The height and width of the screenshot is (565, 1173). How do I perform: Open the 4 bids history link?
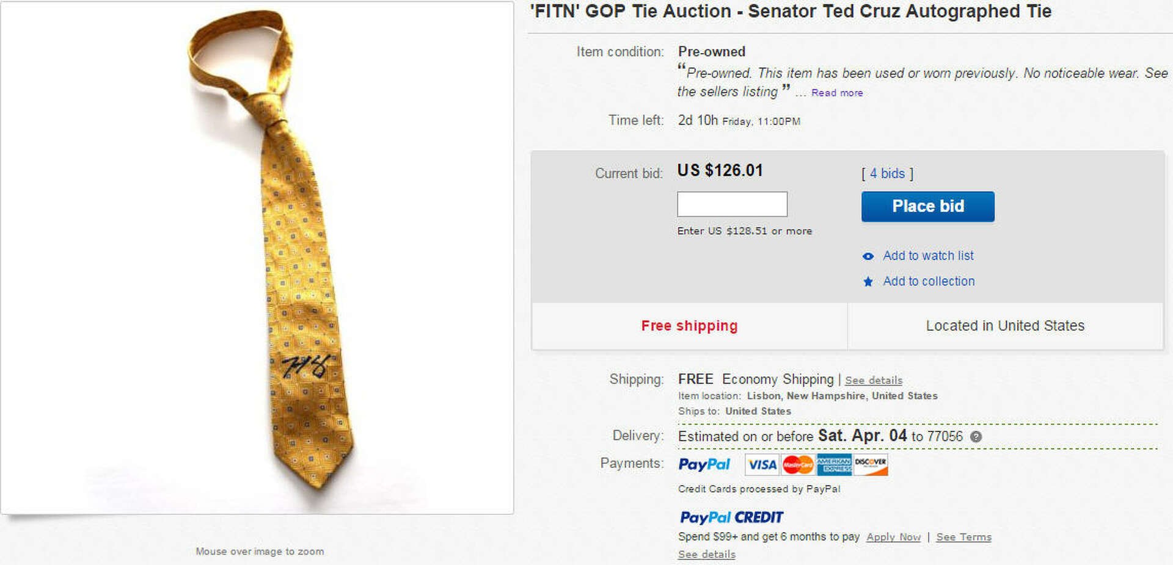click(887, 174)
